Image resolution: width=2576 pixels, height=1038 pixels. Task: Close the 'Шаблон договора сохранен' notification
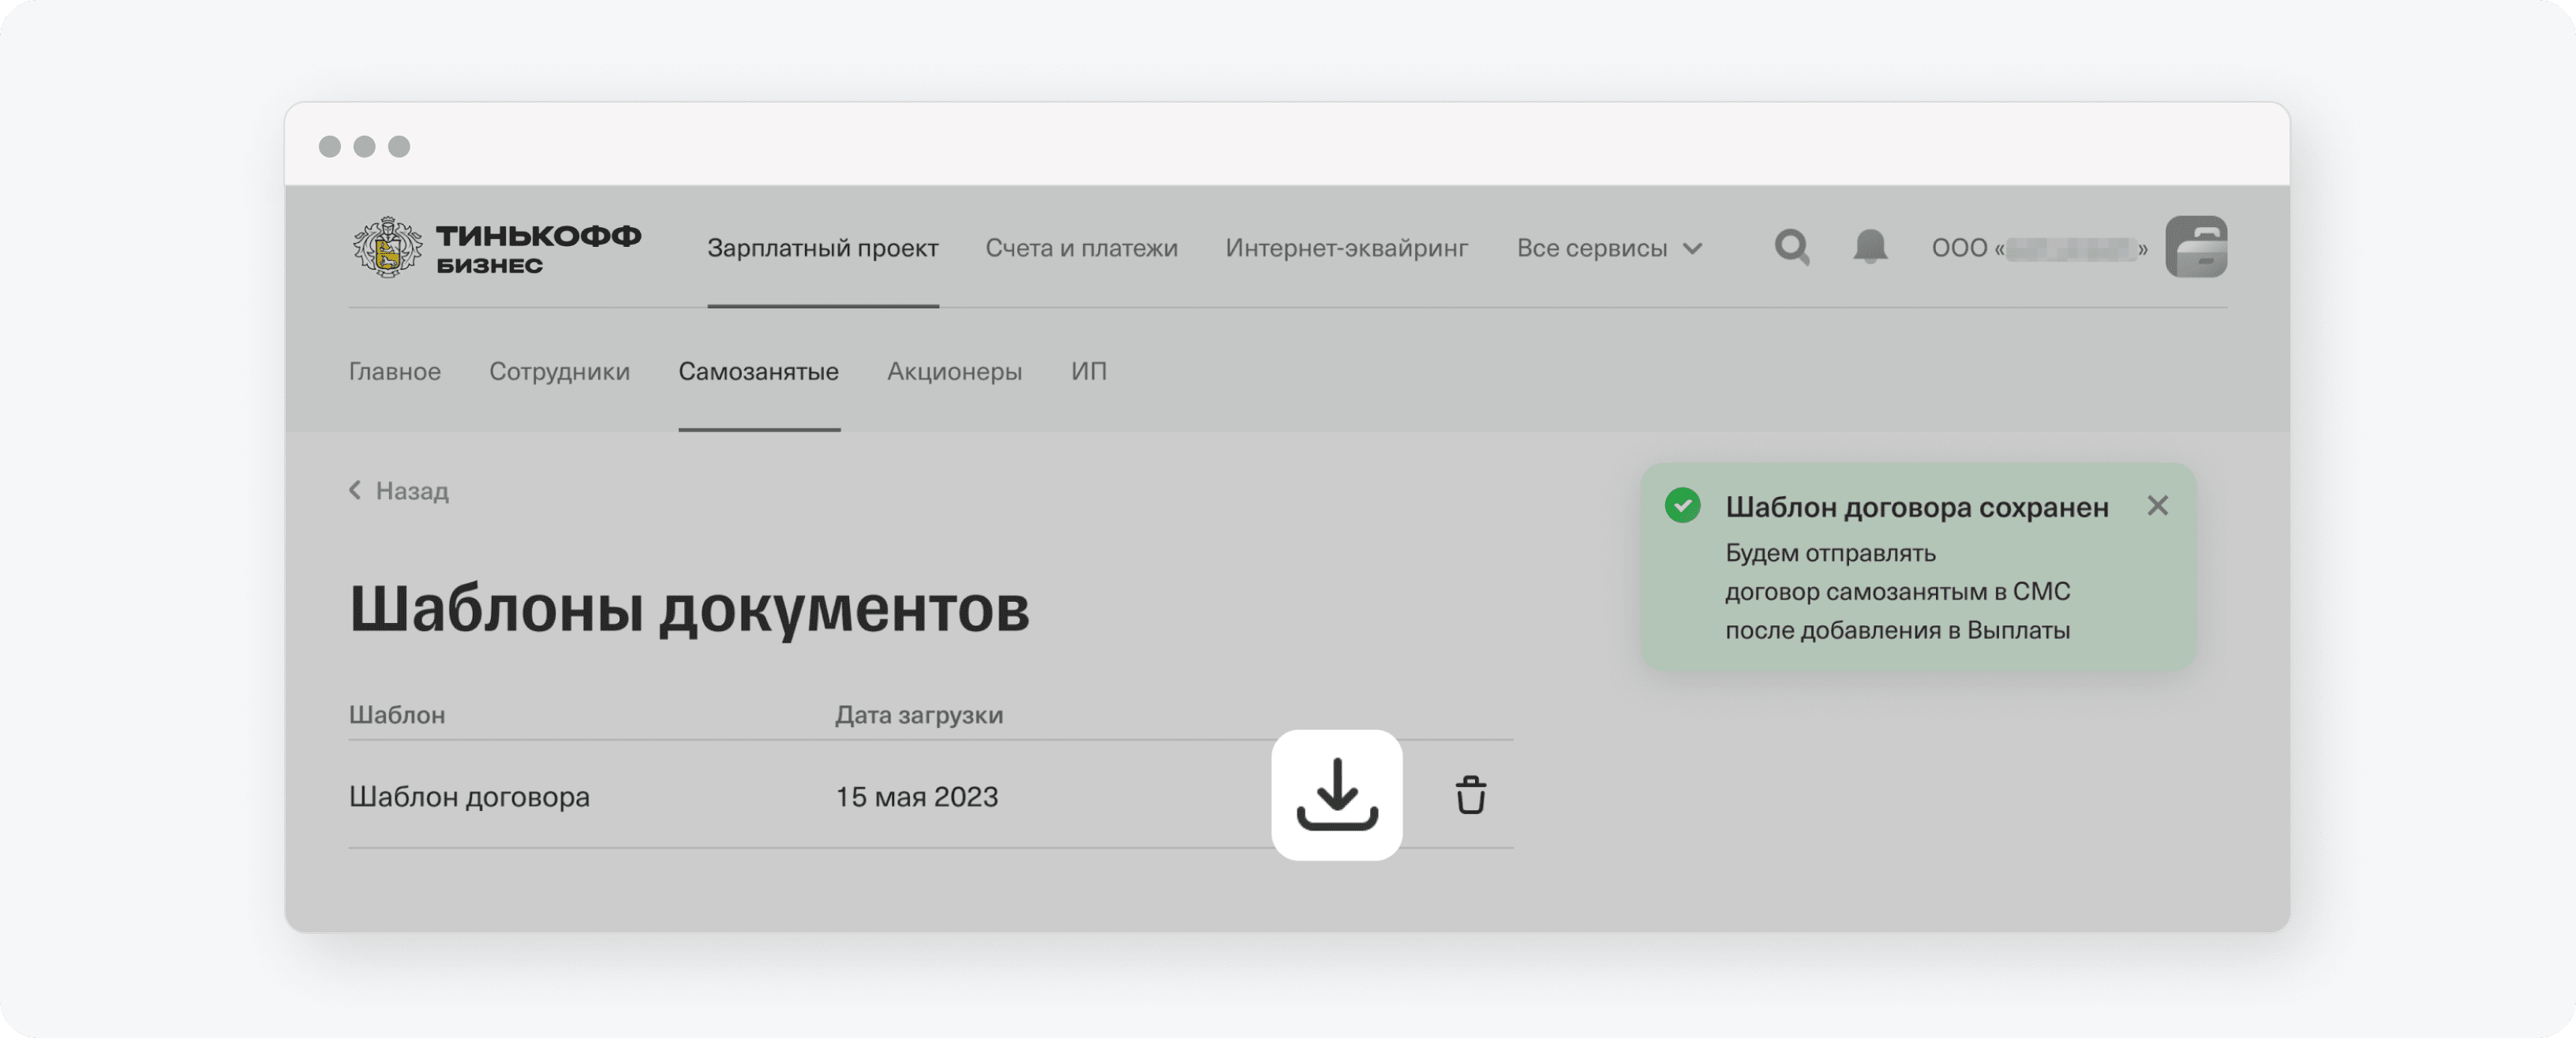coord(2157,506)
